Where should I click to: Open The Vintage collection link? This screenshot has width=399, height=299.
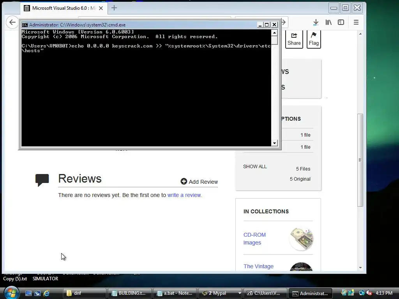[258, 266]
